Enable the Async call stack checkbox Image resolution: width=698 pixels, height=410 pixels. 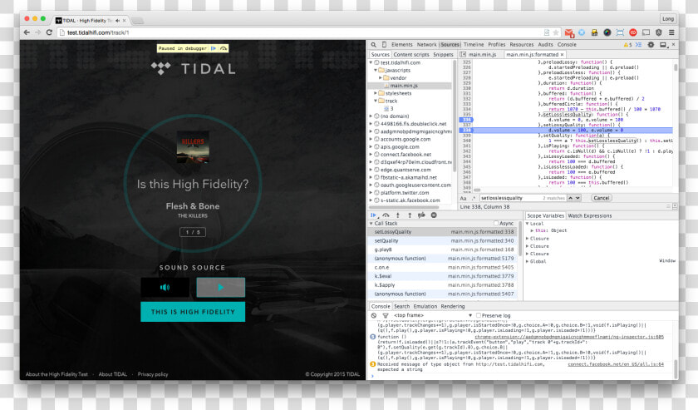(x=496, y=223)
